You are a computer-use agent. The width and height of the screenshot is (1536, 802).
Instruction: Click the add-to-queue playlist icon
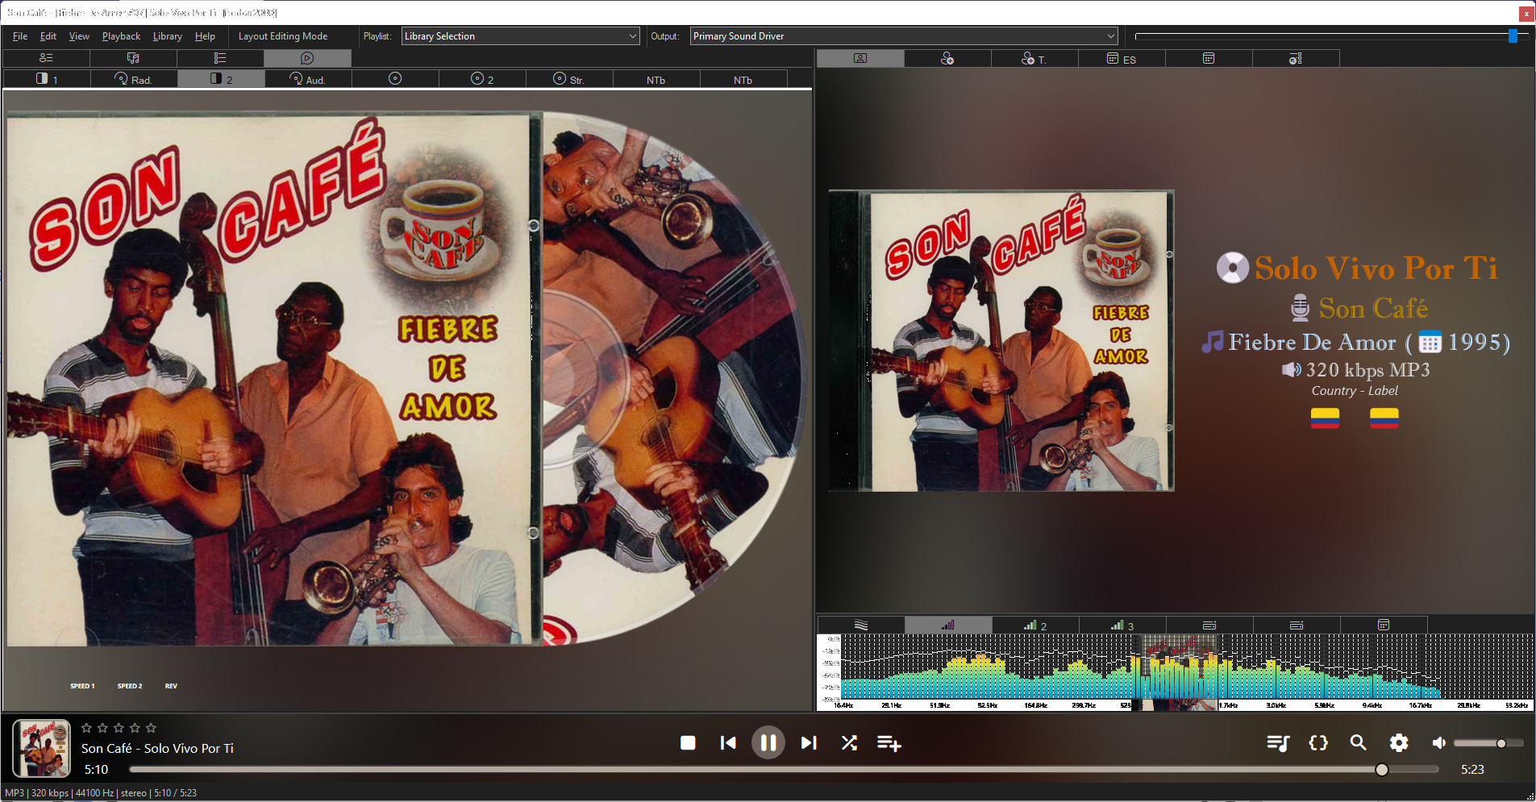pyautogui.click(x=889, y=743)
